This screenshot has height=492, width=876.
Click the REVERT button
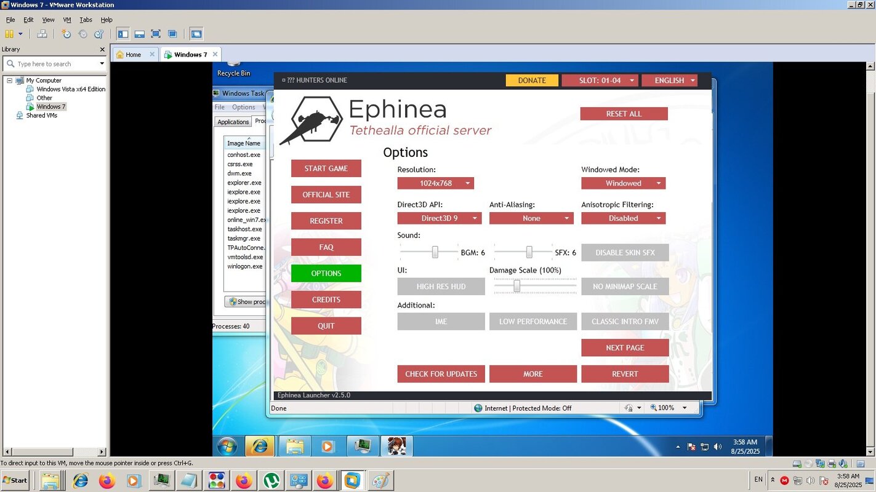625,374
